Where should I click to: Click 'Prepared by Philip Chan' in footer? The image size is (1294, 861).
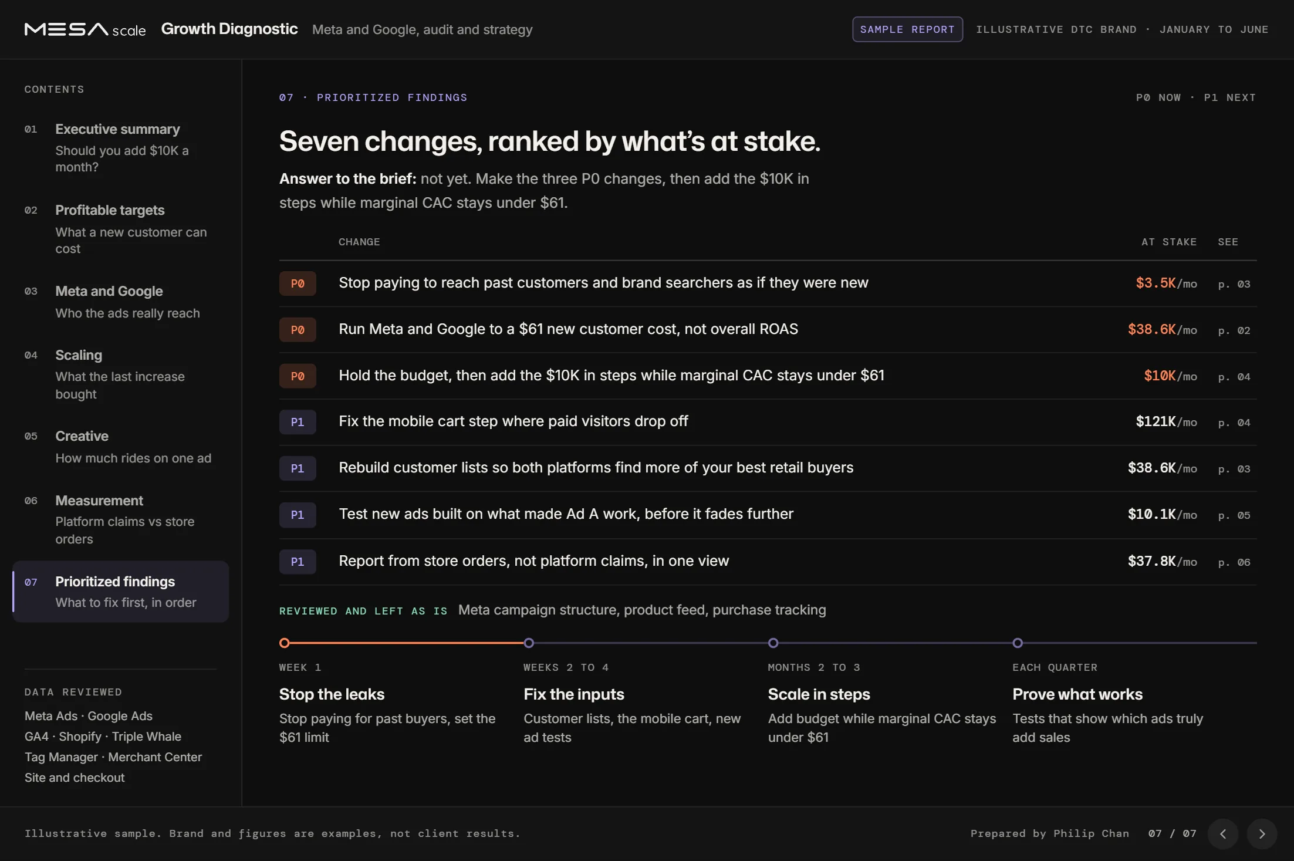tap(1050, 833)
